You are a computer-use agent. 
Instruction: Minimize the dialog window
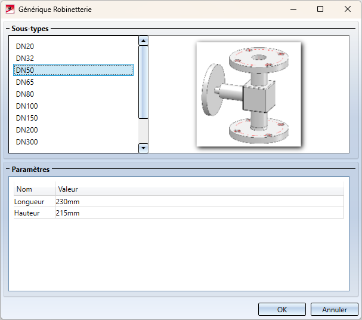pos(293,10)
